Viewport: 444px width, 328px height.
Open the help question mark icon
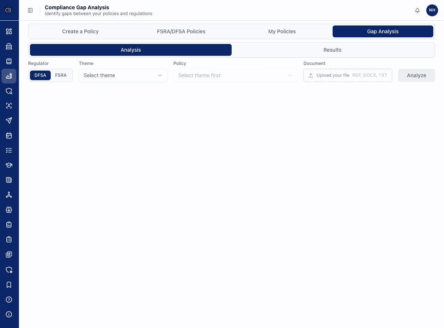click(9, 300)
